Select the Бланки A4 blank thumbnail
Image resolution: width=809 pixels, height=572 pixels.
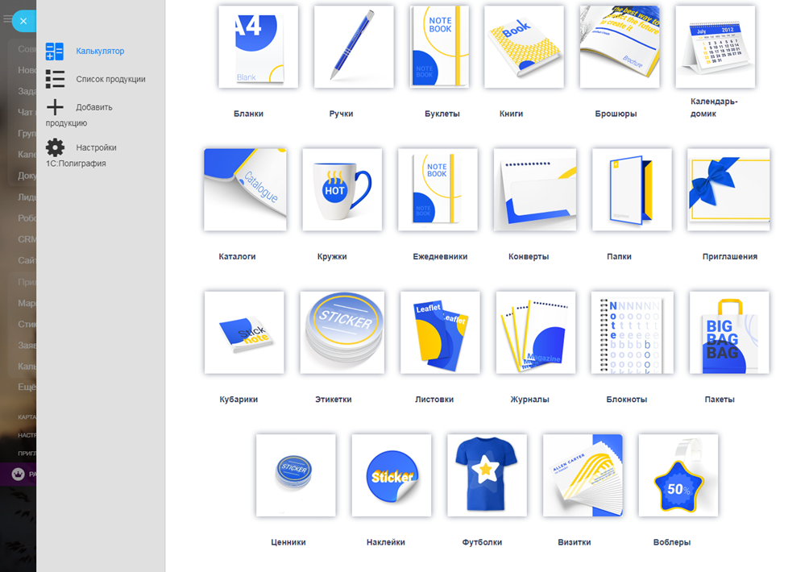click(x=258, y=47)
